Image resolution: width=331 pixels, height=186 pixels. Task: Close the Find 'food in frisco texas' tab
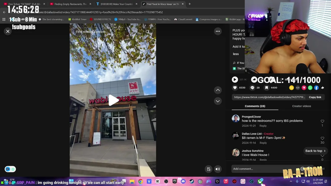183,4
